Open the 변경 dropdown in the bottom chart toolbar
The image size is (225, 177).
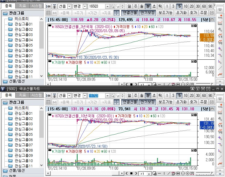80,95
